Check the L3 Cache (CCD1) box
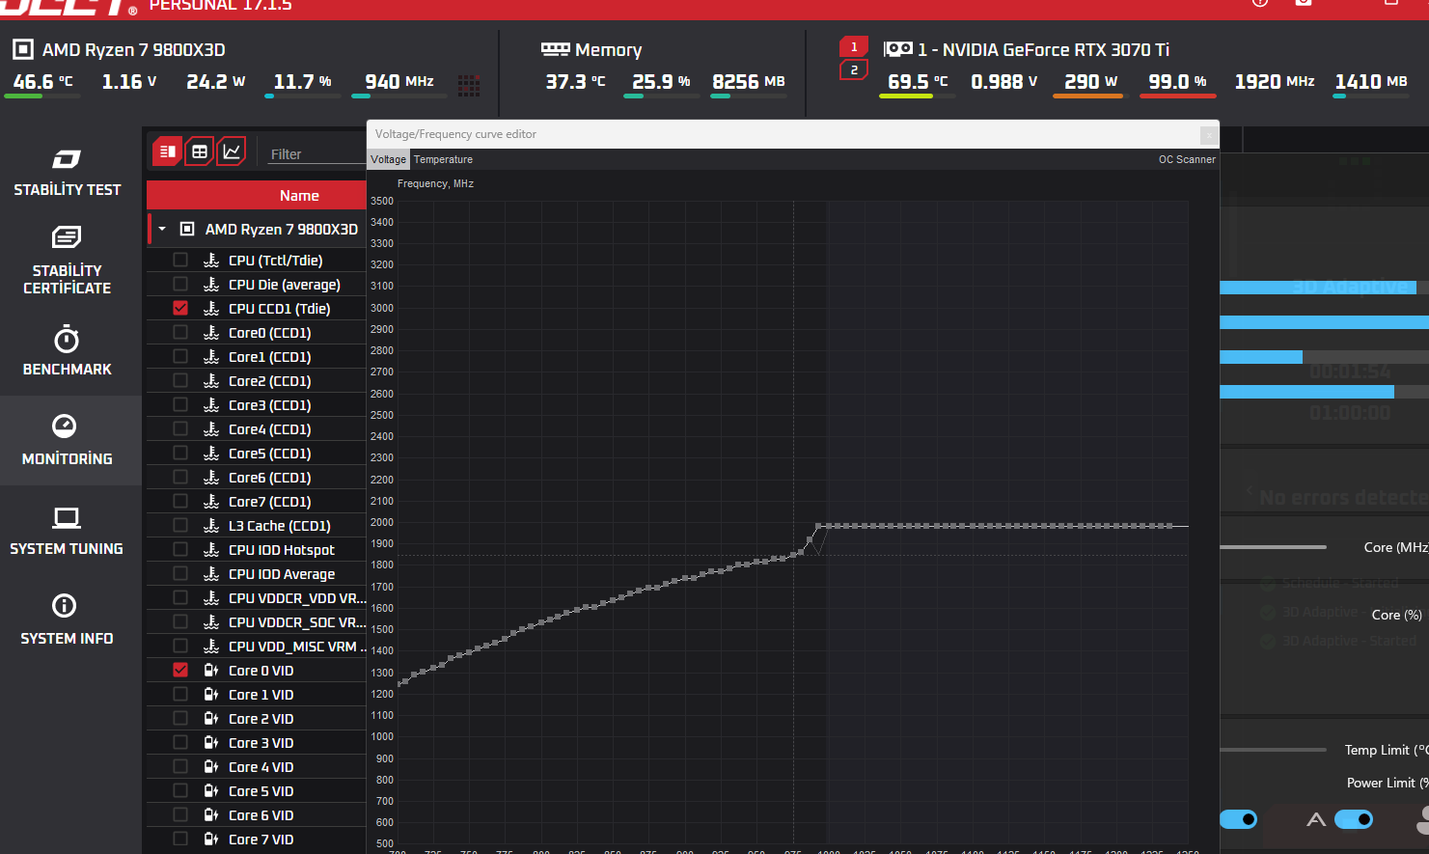Viewport: 1429px width, 854px height. click(180, 525)
